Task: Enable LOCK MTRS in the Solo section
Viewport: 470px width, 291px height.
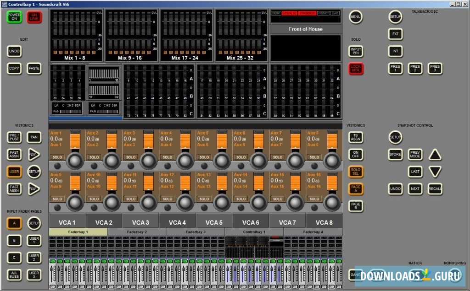Action: (356, 69)
